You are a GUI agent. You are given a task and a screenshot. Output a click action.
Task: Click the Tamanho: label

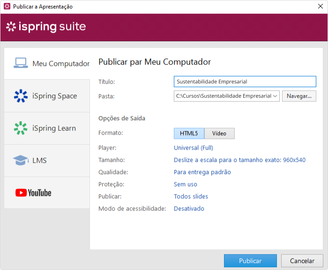(x=112, y=160)
